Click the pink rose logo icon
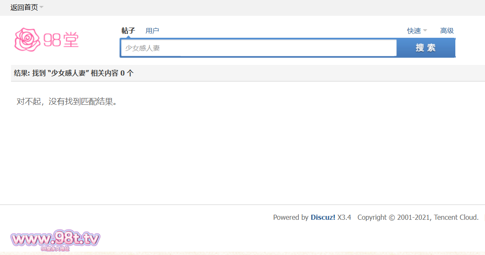 click(x=28, y=40)
